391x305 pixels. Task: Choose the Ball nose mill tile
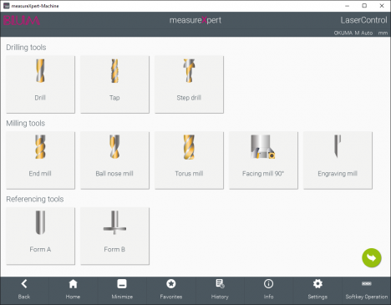114,160
